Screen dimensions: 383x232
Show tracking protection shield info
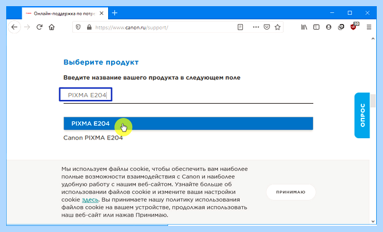(78, 27)
